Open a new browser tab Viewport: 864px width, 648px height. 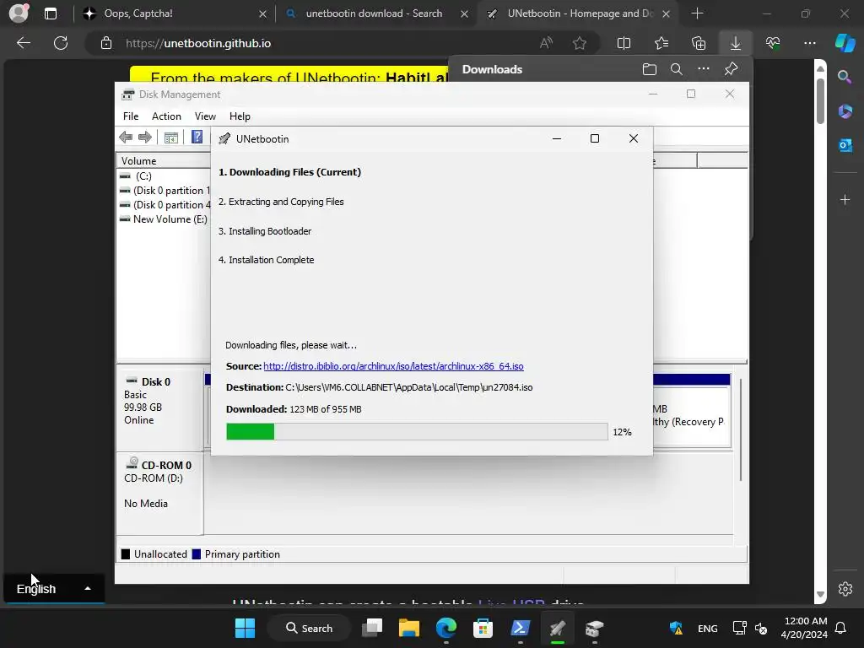[697, 13]
